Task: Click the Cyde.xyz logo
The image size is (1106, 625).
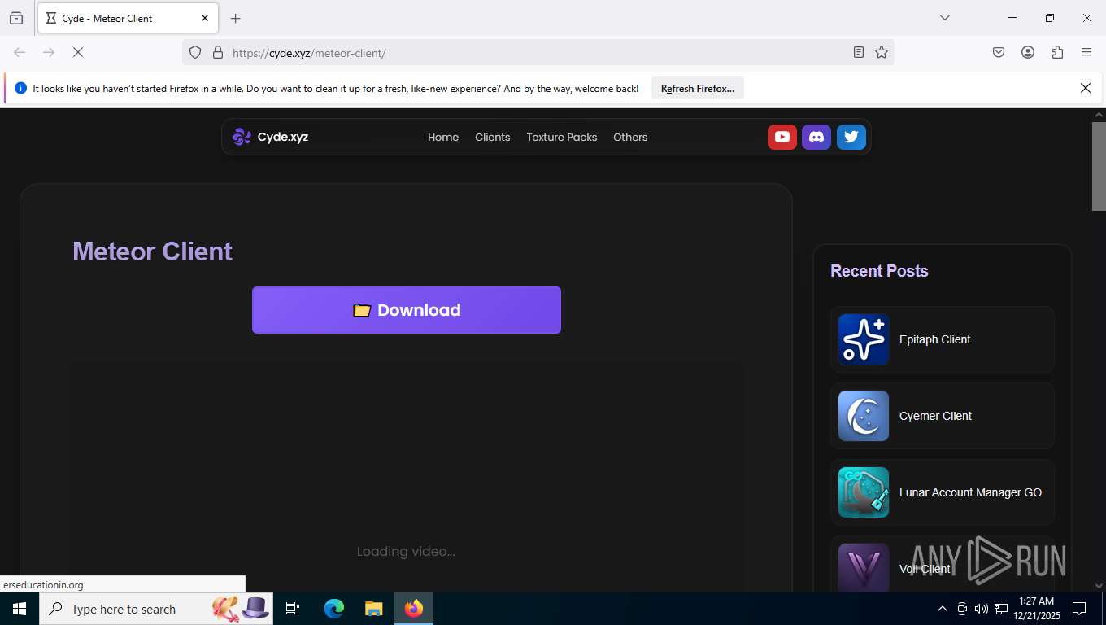Action: tap(270, 137)
